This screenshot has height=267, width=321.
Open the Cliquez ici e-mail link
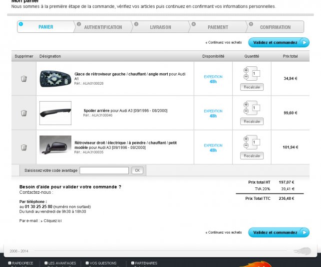click(x=52, y=221)
